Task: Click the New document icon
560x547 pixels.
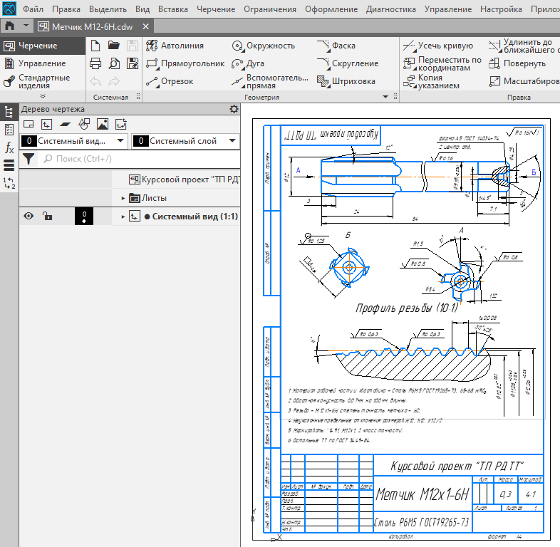Action: click(x=96, y=46)
